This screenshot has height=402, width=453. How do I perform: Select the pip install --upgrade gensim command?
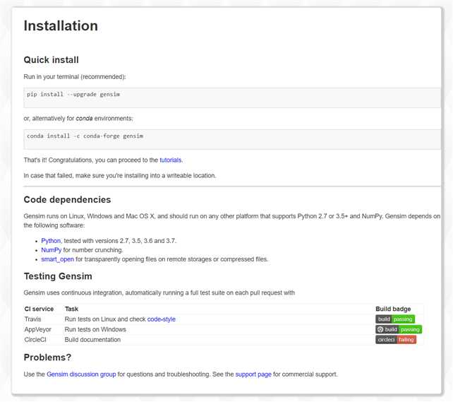coord(73,94)
